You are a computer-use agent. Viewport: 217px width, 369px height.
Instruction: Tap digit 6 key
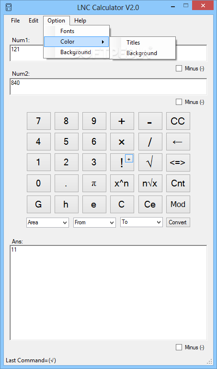[94, 142]
